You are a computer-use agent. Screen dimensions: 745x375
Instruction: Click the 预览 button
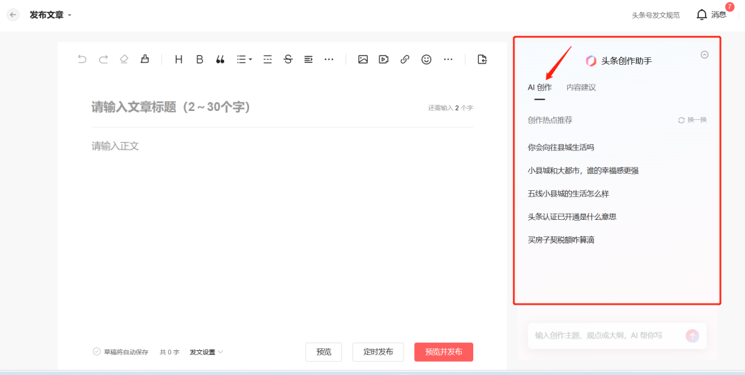[324, 352]
